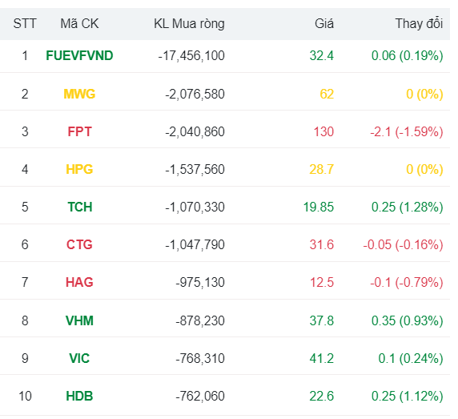This screenshot has height=419, width=458.
Task: Click MWG change value 0 (0%)
Action: pos(424,94)
